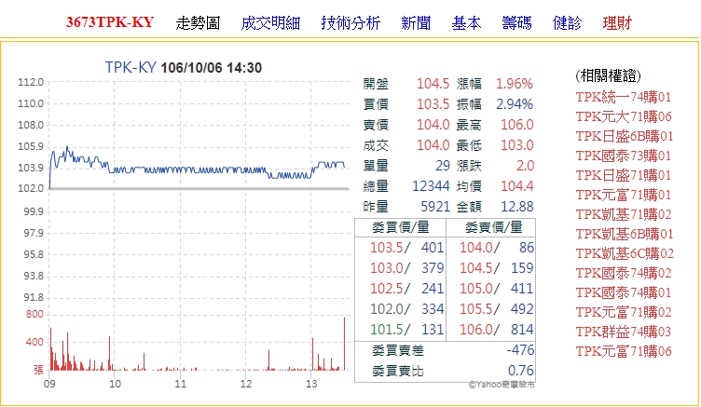
Task: Click the 金額 value 12.88
Action: [516, 207]
